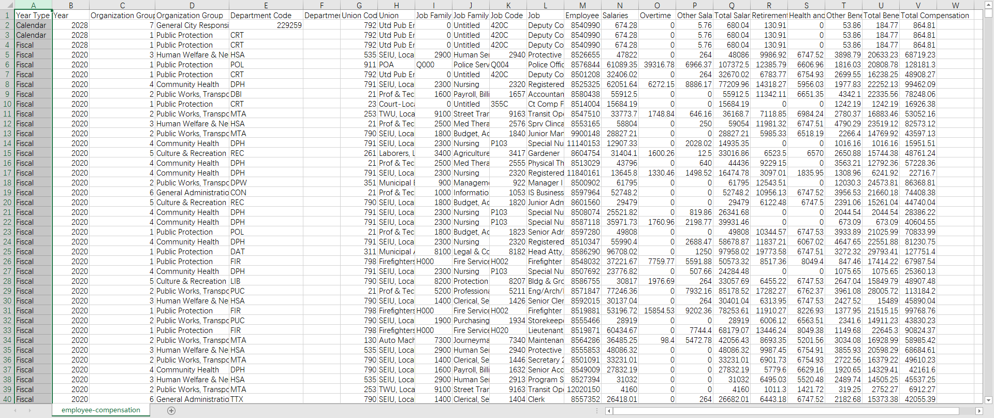Click the 'Q000' job family cell
The height and width of the screenshot is (418, 994).
(433, 65)
